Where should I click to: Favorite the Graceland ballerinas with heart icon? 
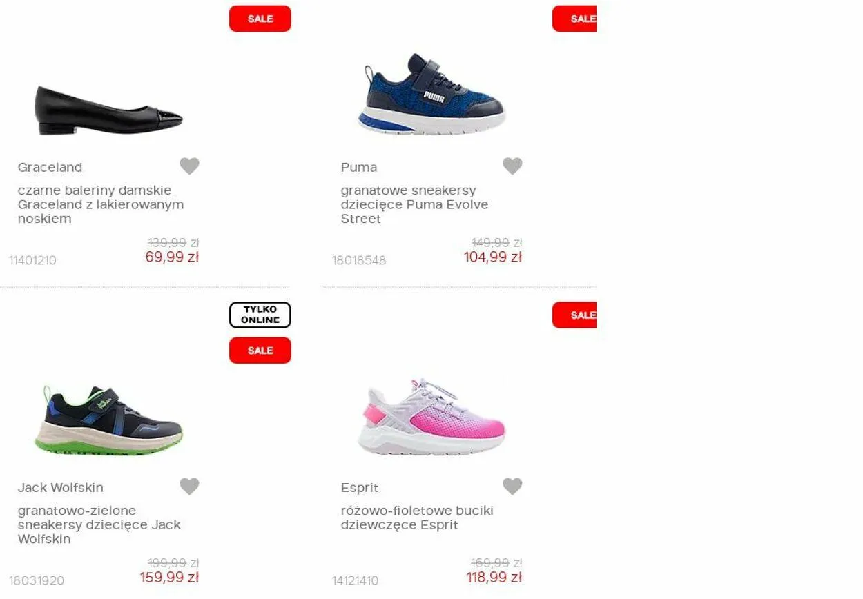coord(189,166)
